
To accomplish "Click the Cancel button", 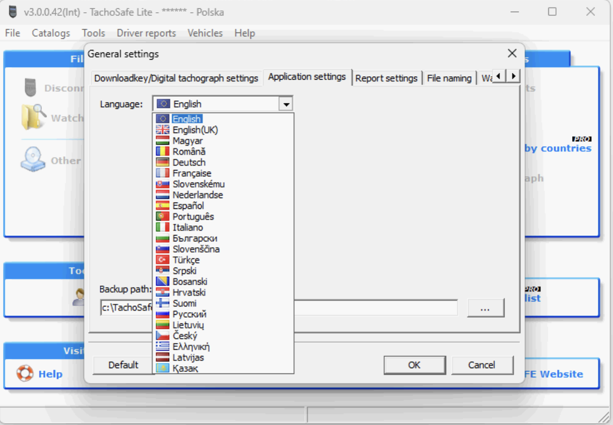I will [x=482, y=365].
